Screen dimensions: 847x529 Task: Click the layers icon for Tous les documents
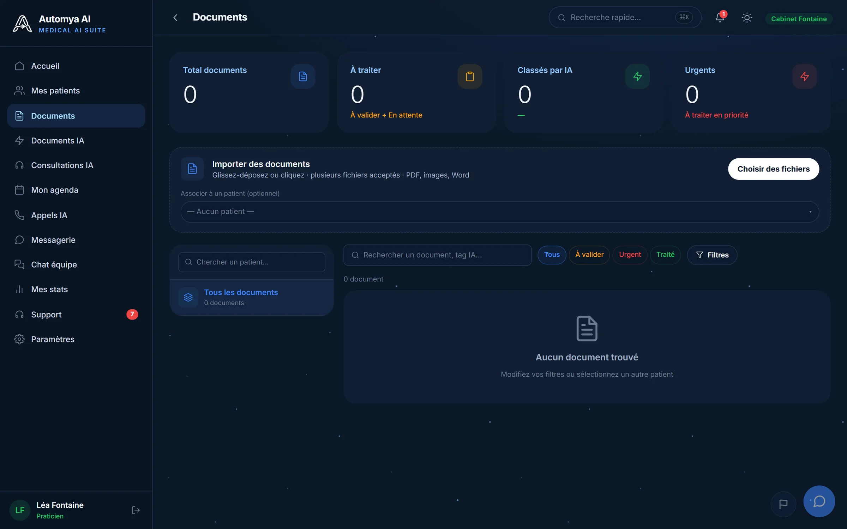(188, 297)
